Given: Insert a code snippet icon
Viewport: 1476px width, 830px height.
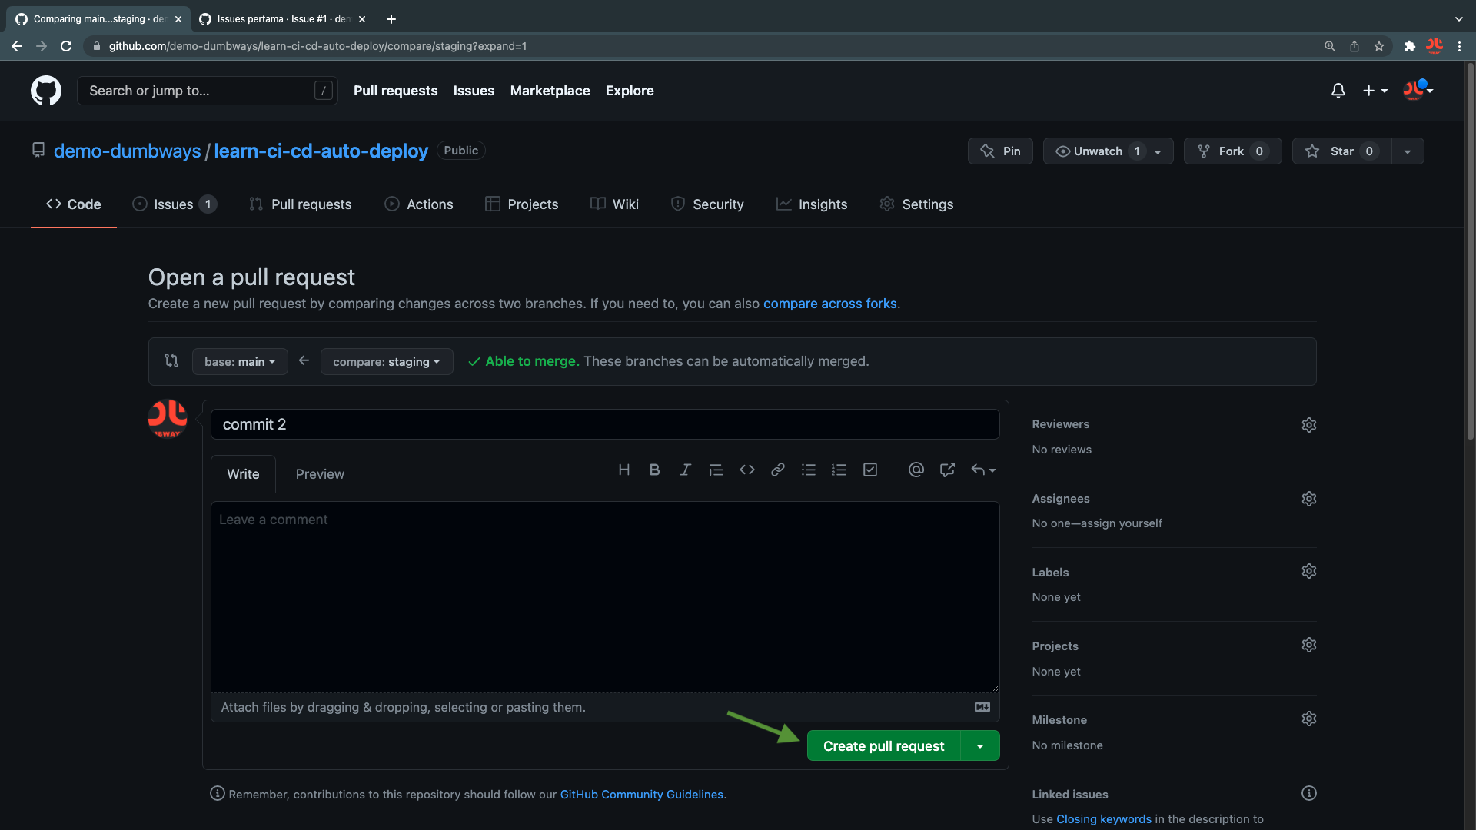Looking at the screenshot, I should point(746,470).
